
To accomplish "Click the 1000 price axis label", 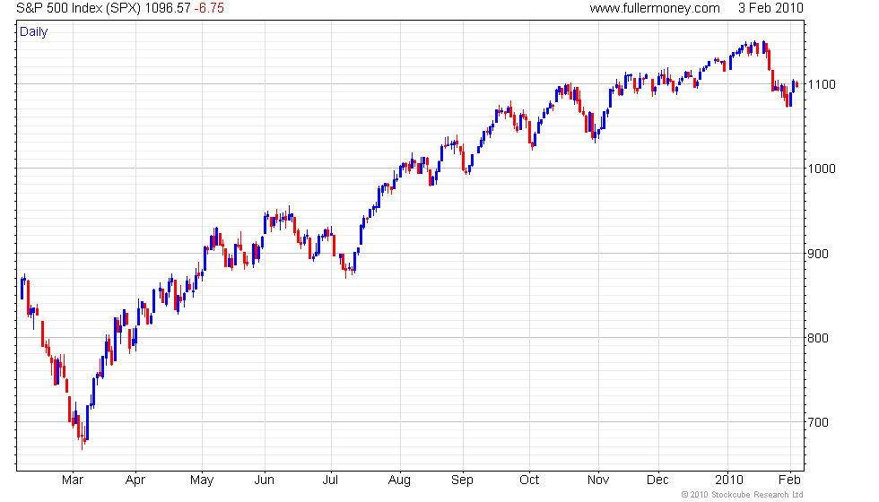I will [822, 169].
